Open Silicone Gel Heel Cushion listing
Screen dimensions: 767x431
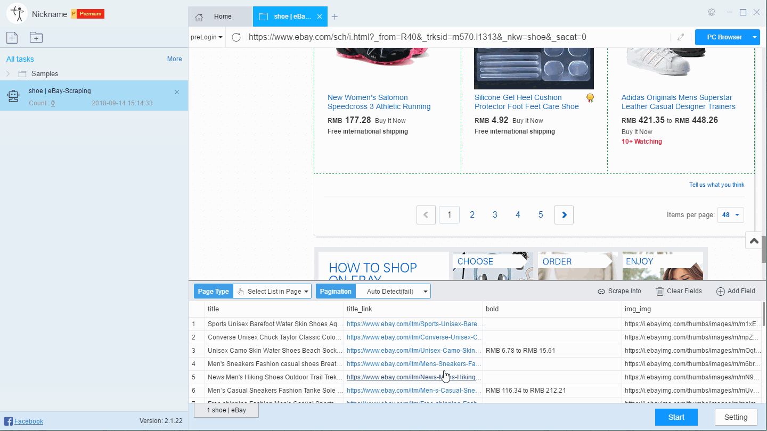pyautogui.click(x=527, y=102)
